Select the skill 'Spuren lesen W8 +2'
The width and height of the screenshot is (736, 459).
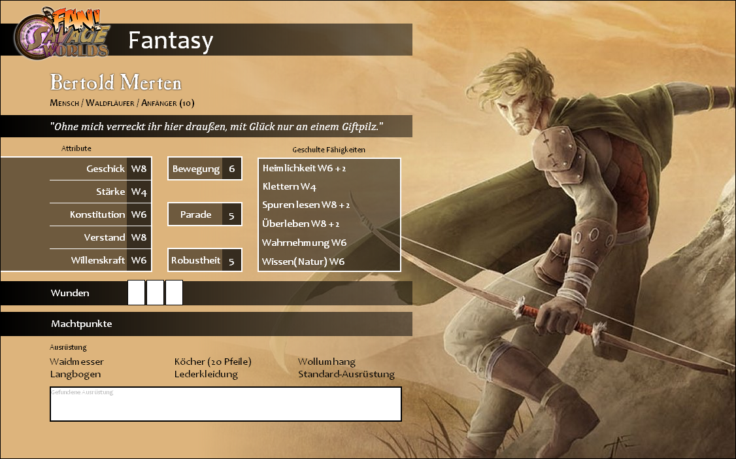tap(305, 205)
